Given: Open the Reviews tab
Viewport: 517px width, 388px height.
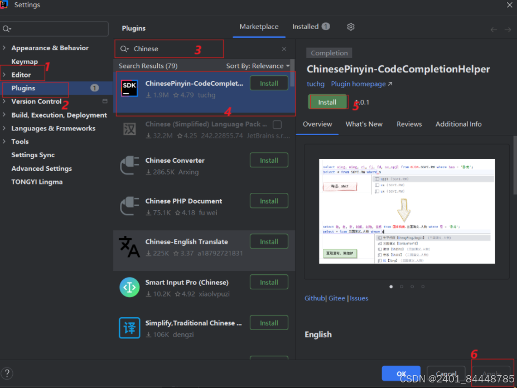Looking at the screenshot, I should pyautogui.click(x=409, y=124).
